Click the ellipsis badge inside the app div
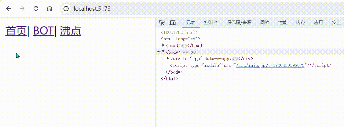Image resolution: width=344 pixels, height=127 pixels. click(x=235, y=59)
